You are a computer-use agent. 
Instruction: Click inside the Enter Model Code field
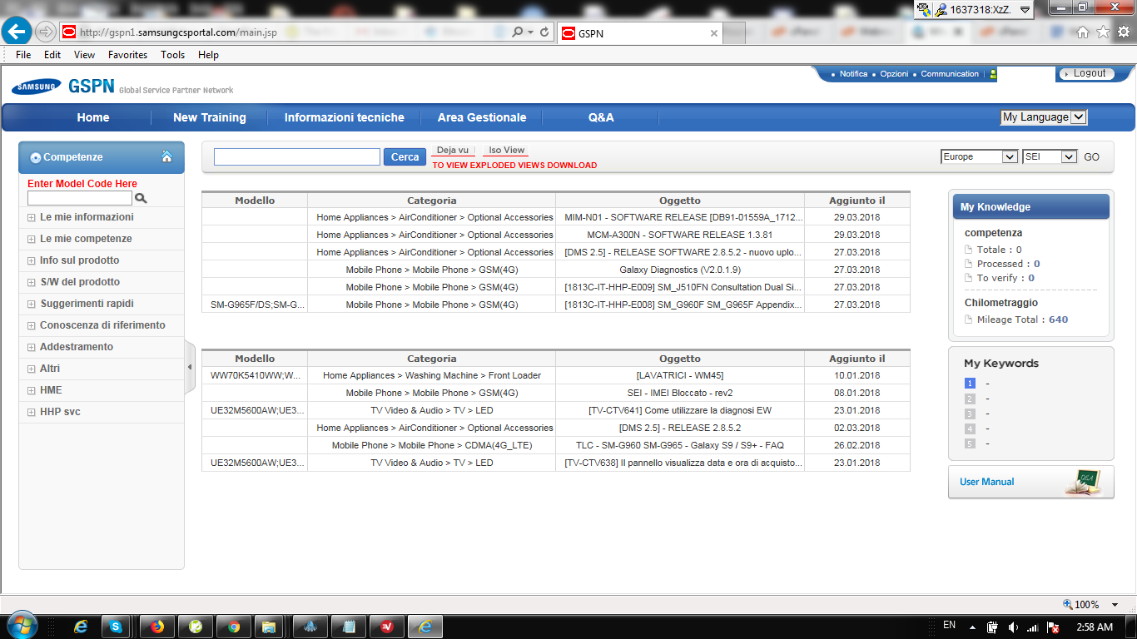(x=78, y=198)
